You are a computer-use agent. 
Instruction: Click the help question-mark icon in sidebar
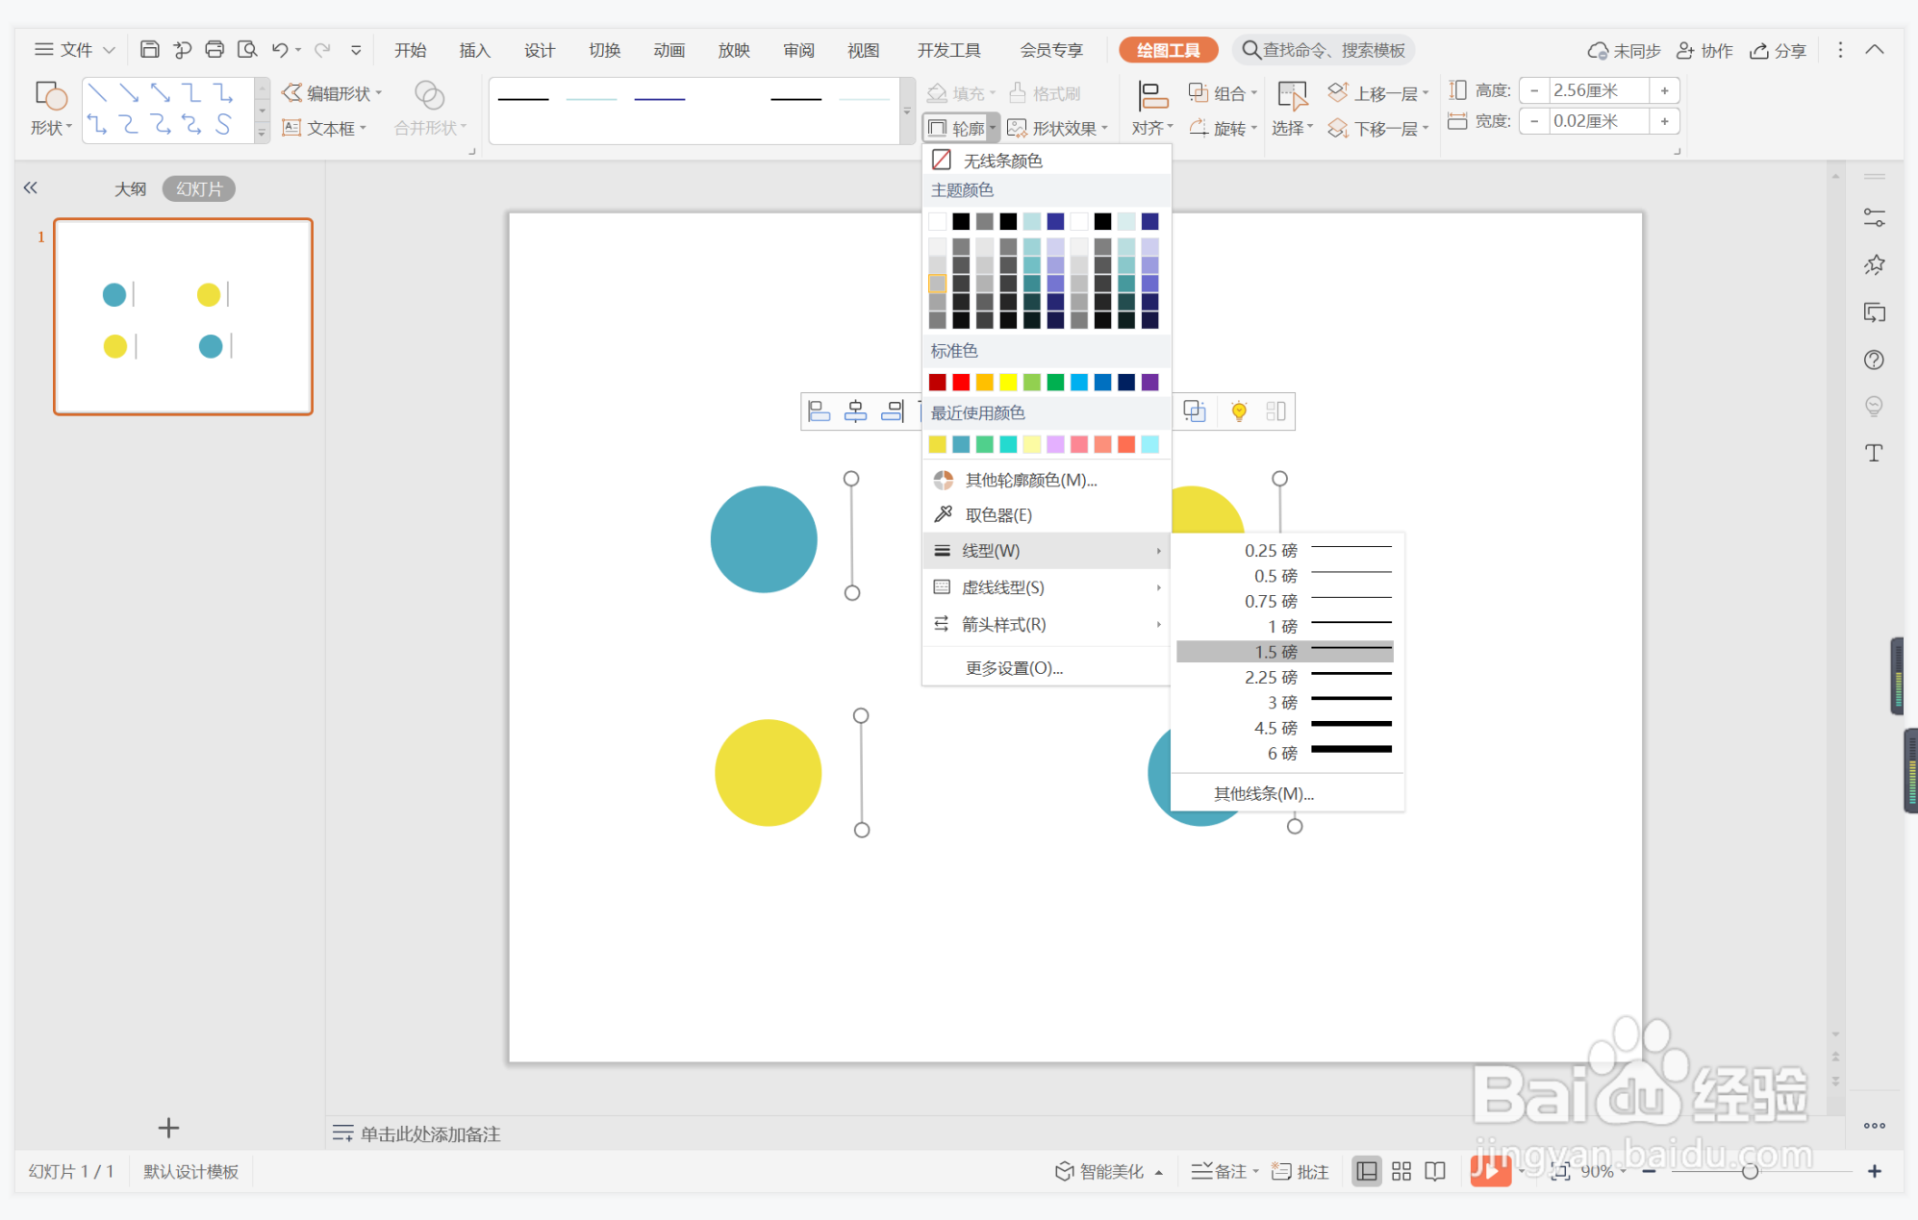click(x=1874, y=360)
